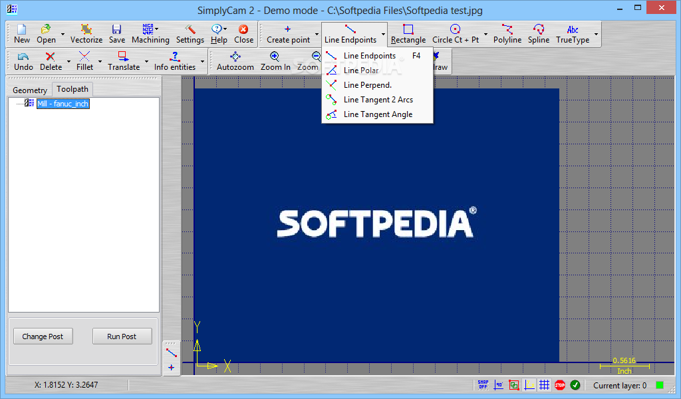
Task: Save the current drawing
Action: (x=117, y=35)
